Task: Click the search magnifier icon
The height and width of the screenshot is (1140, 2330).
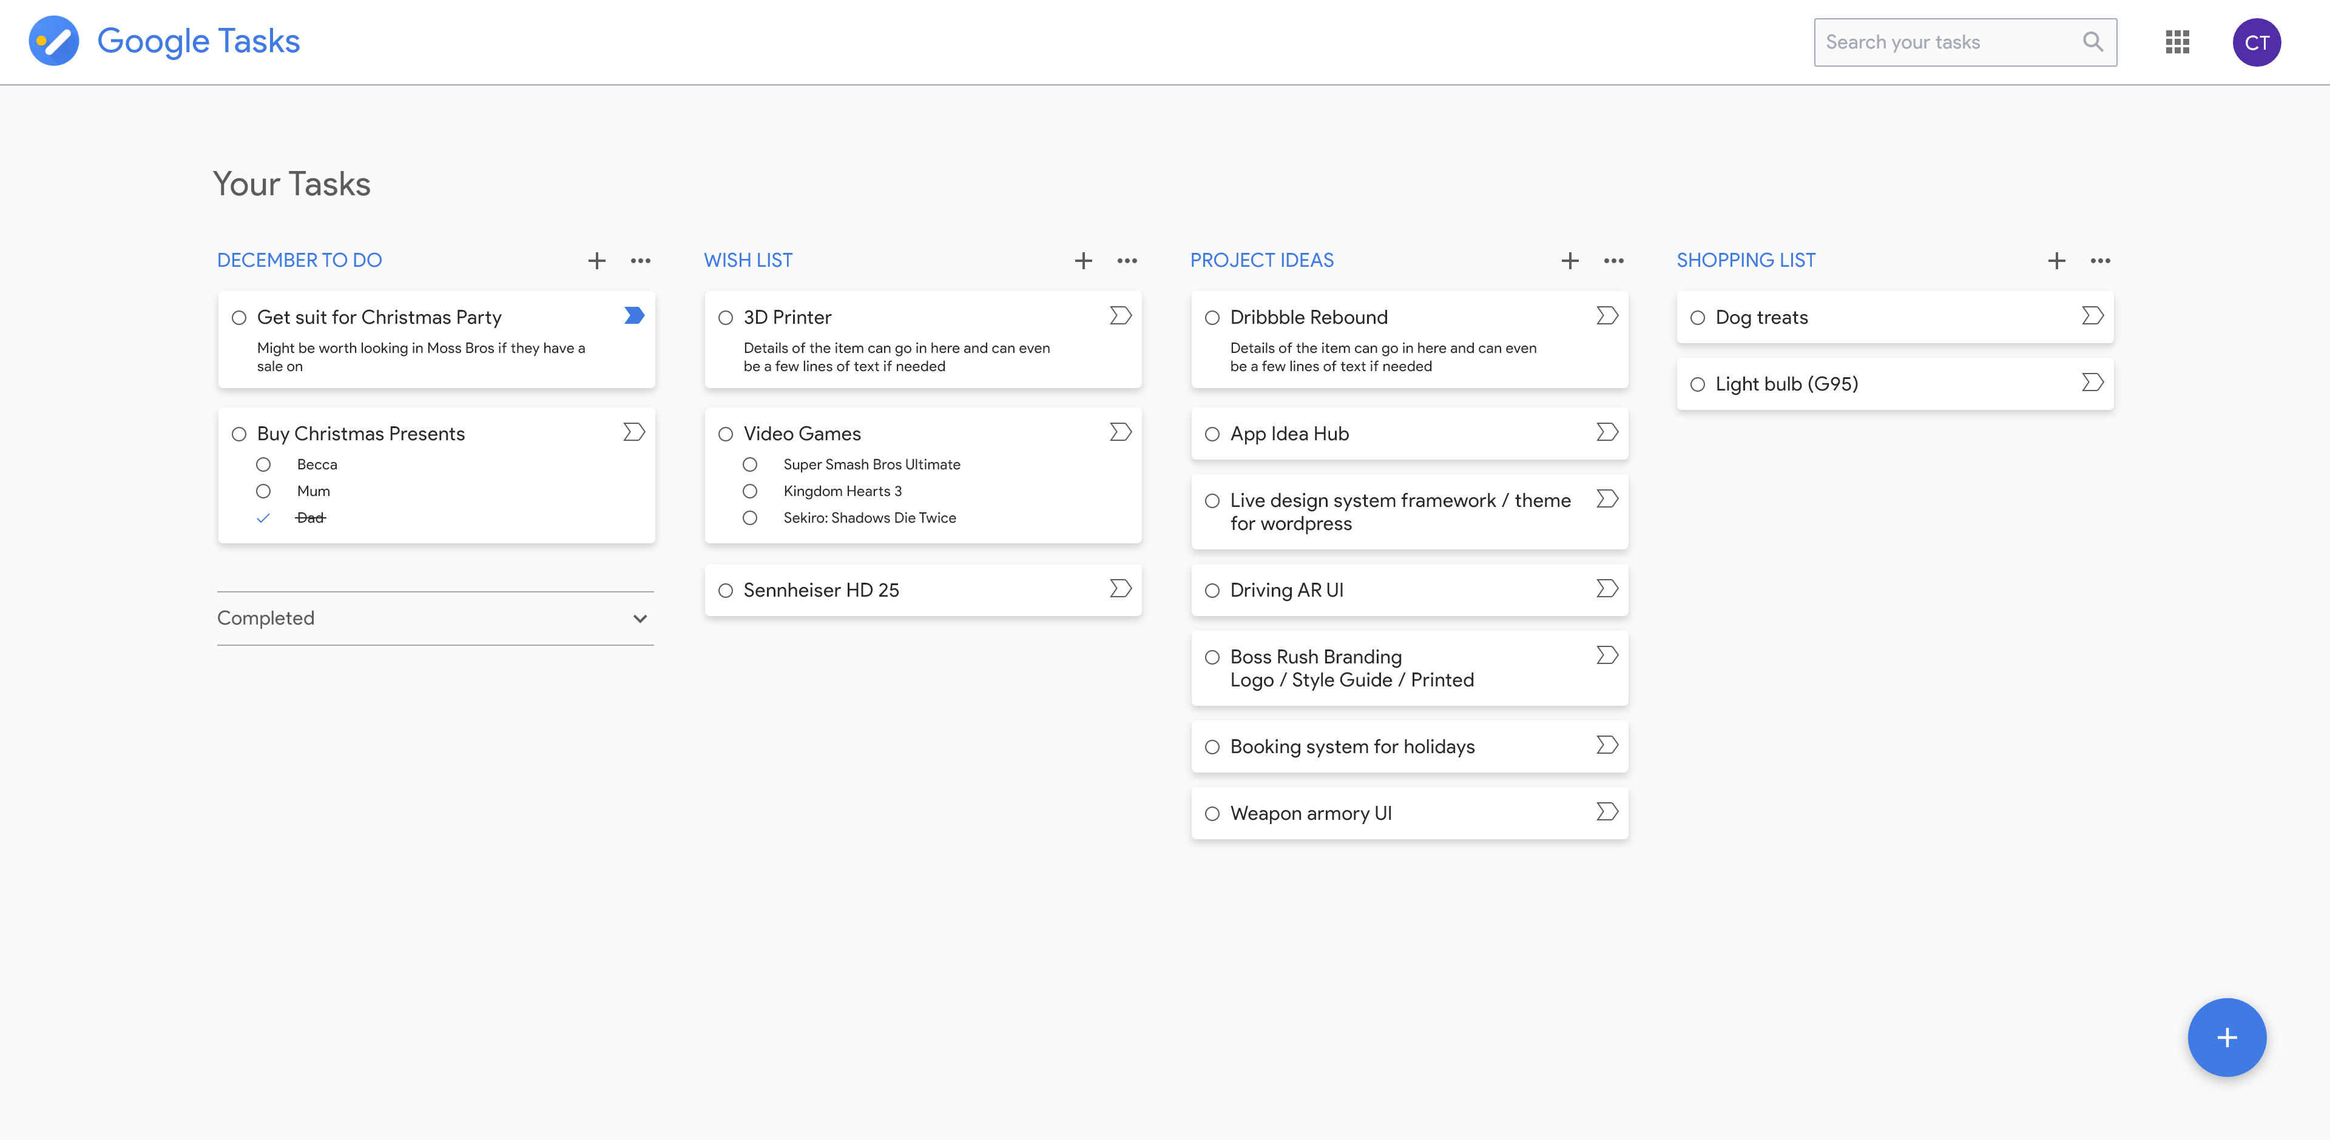Action: pyautogui.click(x=2092, y=42)
